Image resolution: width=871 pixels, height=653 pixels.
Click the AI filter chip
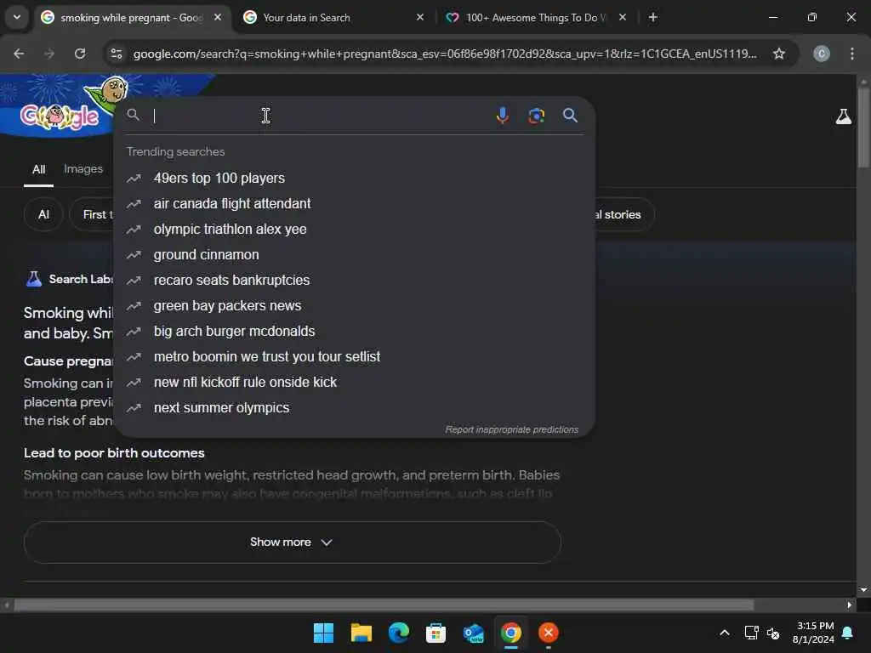point(43,214)
